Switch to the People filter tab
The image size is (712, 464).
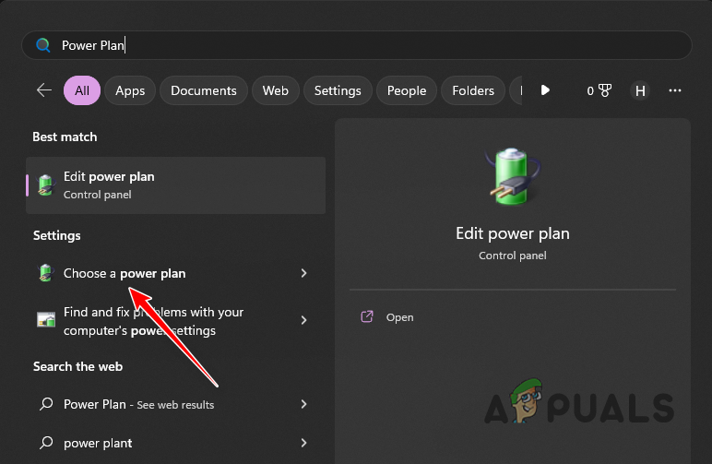coord(407,90)
